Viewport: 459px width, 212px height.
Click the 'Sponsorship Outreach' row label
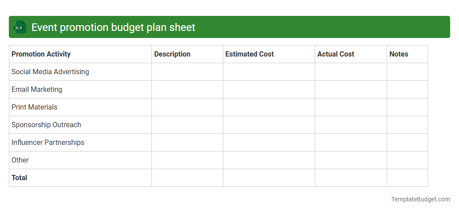46,125
